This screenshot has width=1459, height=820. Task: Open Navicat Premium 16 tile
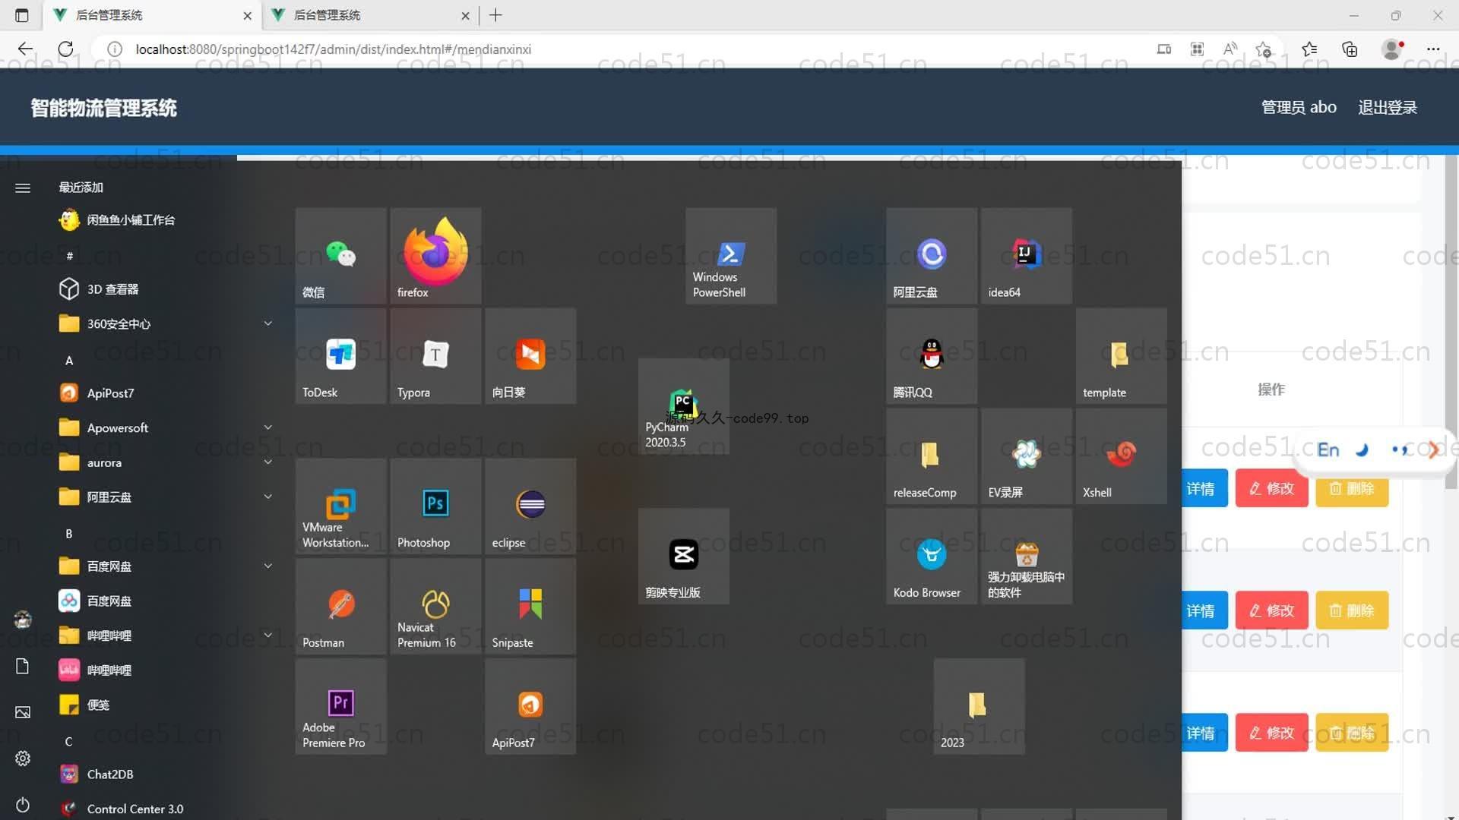click(435, 607)
